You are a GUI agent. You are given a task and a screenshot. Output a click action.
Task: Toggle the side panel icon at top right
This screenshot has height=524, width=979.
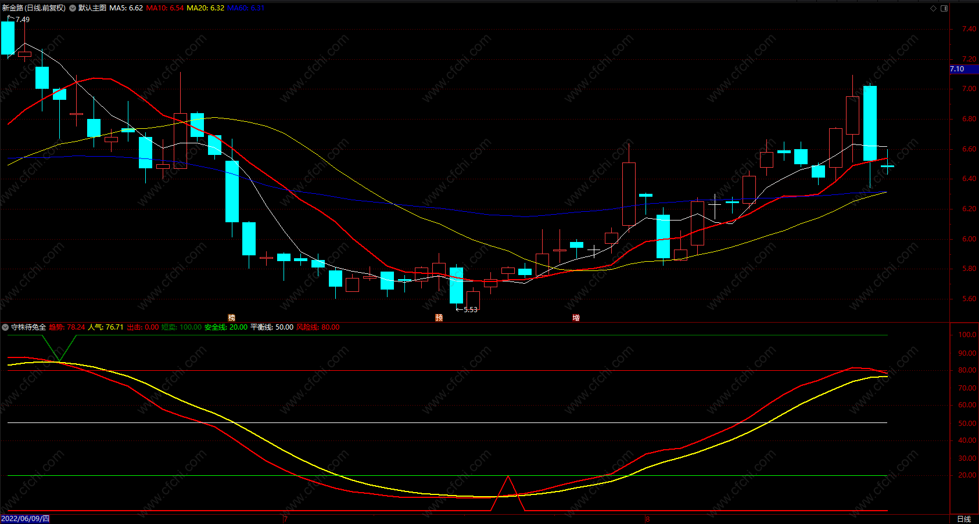coord(944,8)
